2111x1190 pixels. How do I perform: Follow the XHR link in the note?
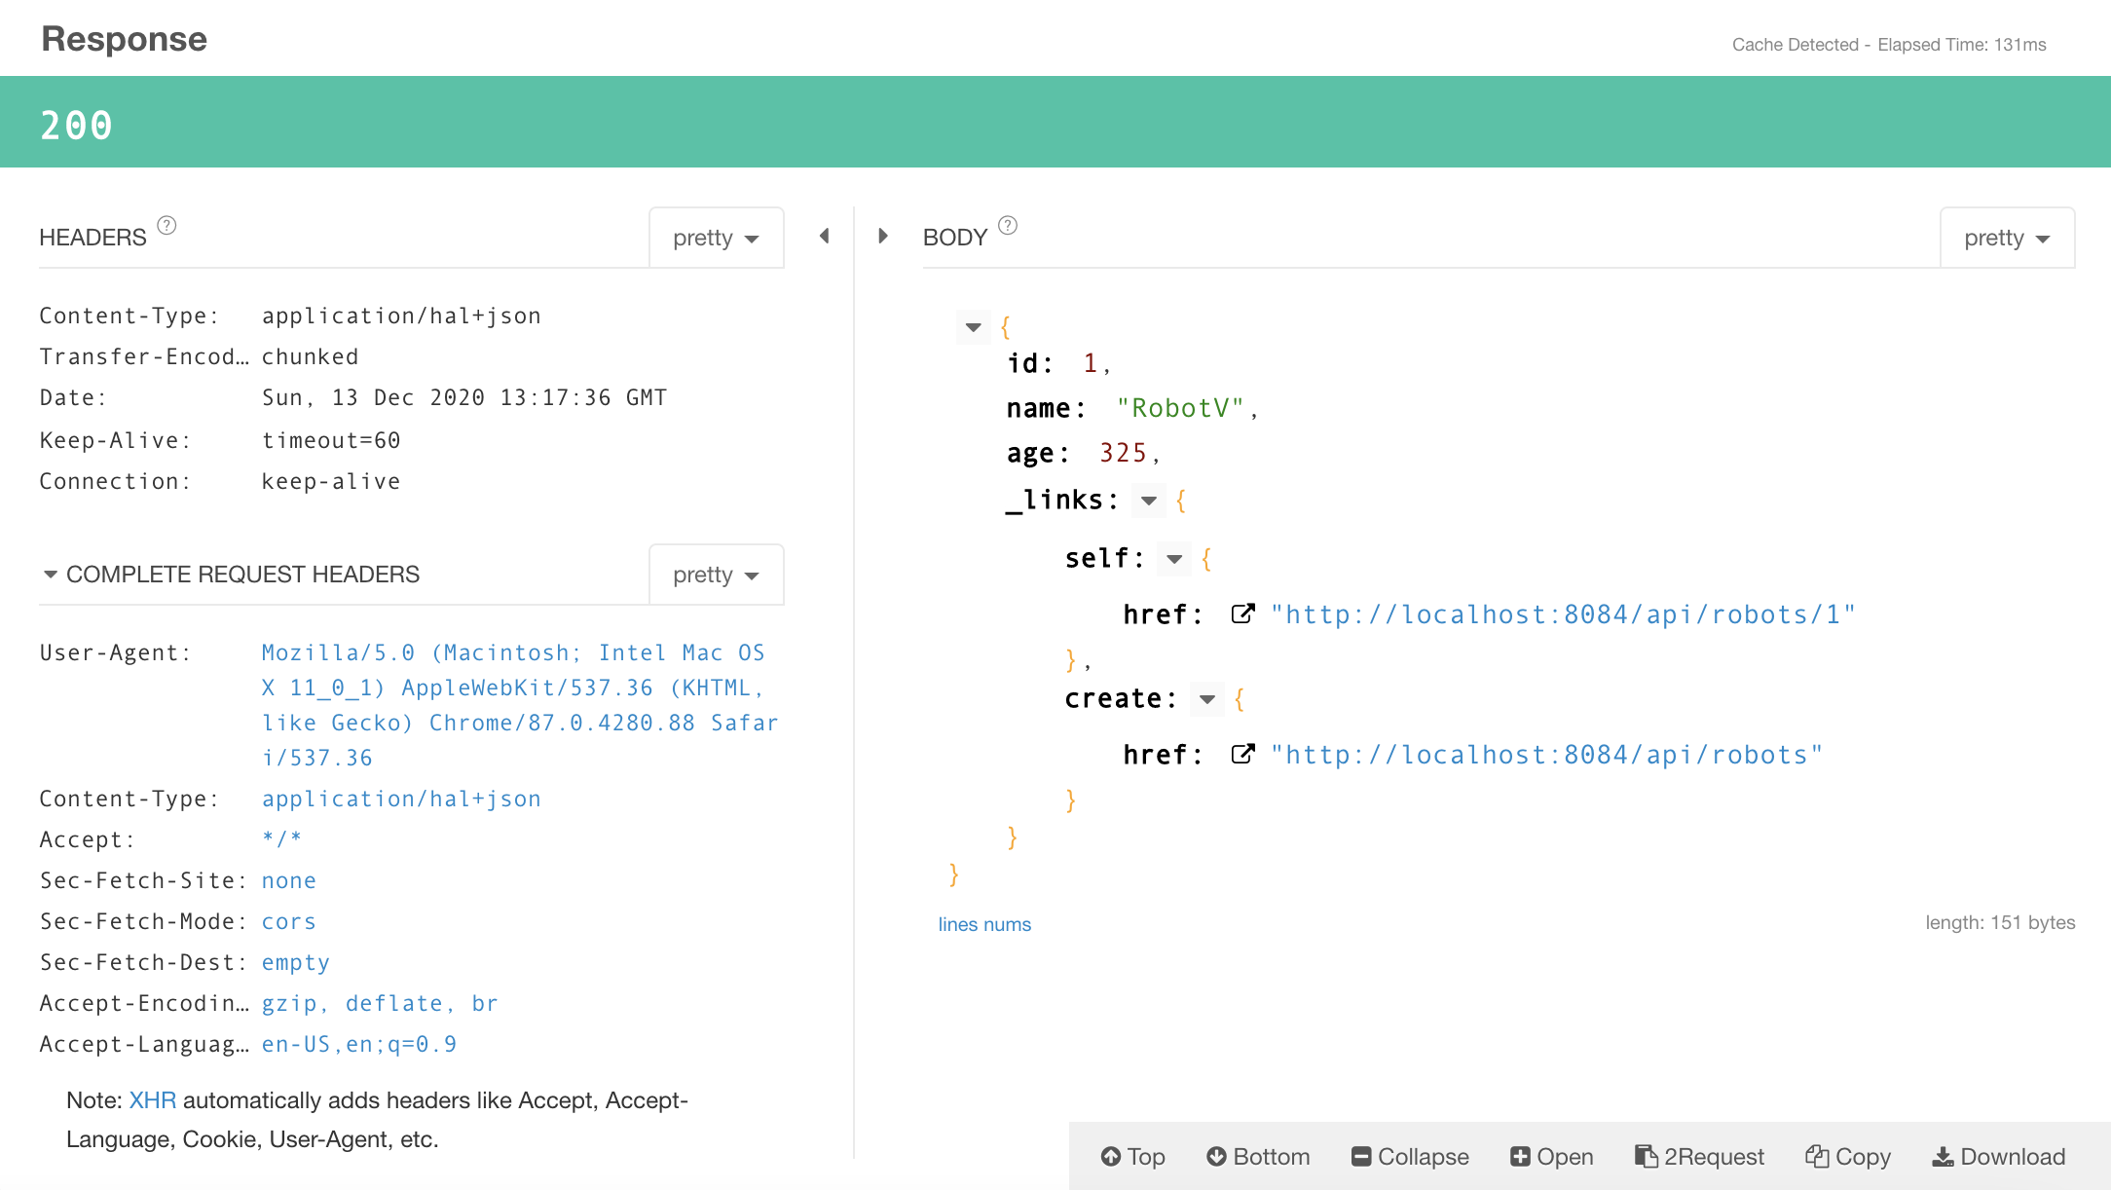(x=152, y=1100)
